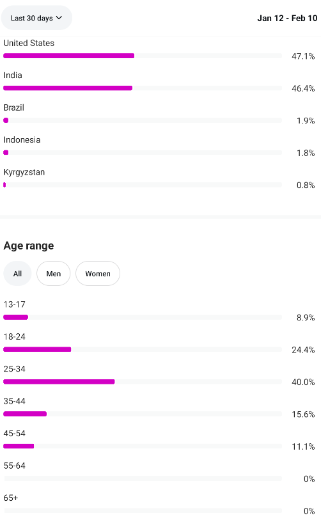
Task: Click the chevron beside Last 30 days
Action: (59, 17)
